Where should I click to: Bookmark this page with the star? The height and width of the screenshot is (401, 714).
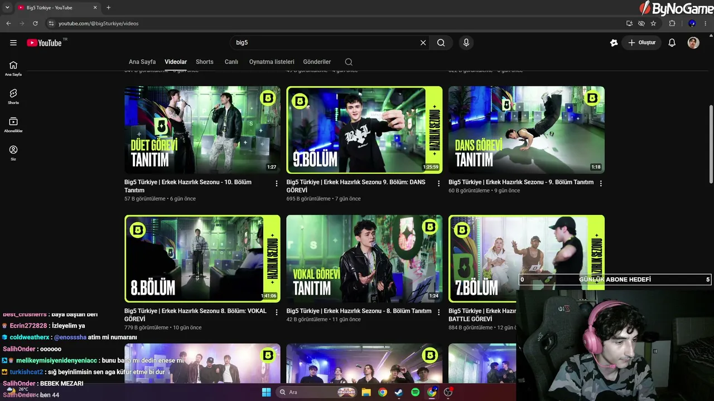[x=653, y=23]
